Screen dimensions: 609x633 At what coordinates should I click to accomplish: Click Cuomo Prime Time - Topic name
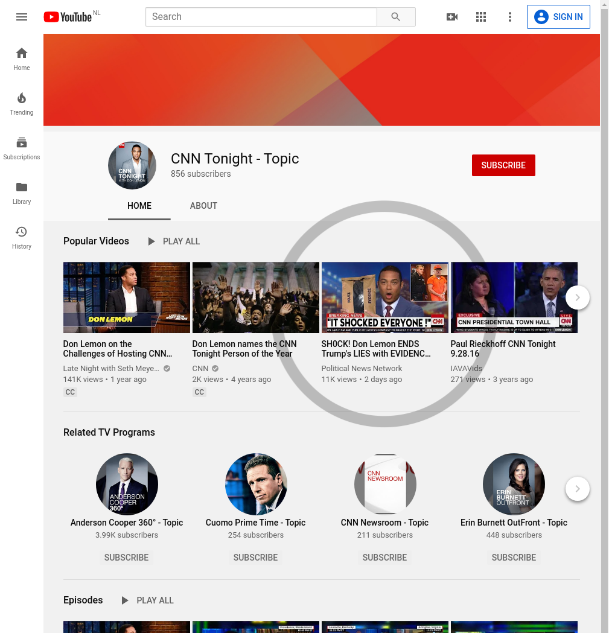(256, 523)
